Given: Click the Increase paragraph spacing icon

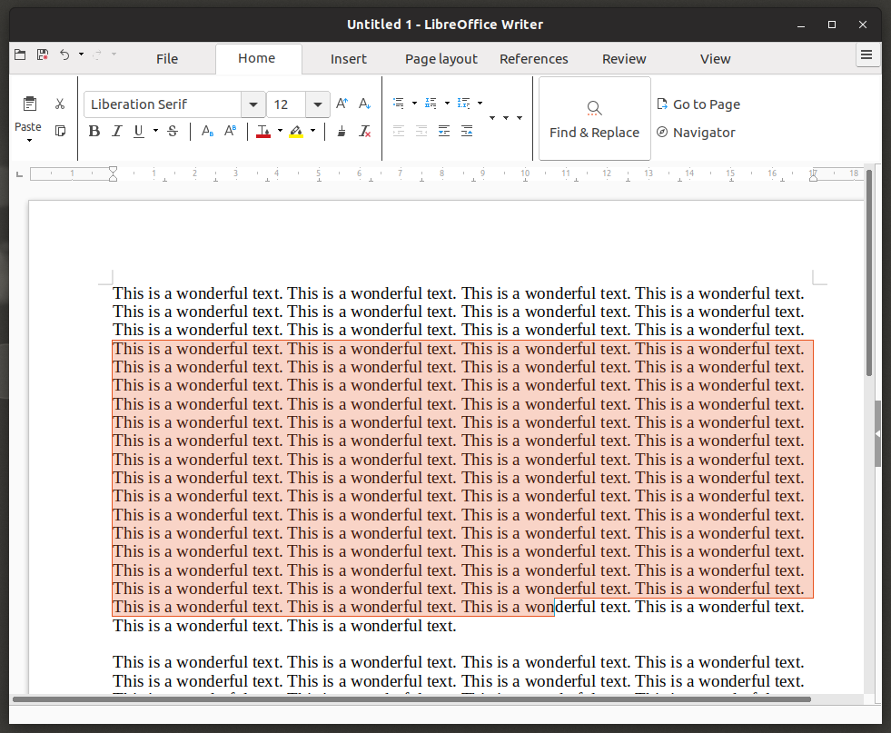Looking at the screenshot, I should tap(444, 132).
